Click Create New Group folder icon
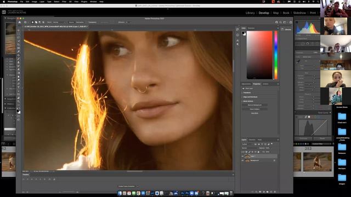 (267, 192)
